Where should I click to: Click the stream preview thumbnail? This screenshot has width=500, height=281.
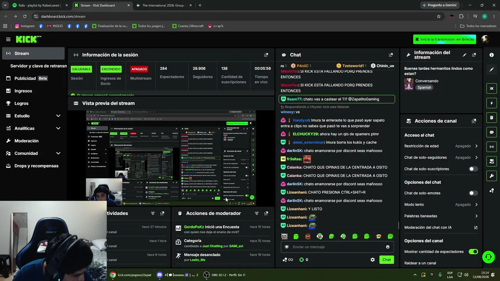pos(171,158)
